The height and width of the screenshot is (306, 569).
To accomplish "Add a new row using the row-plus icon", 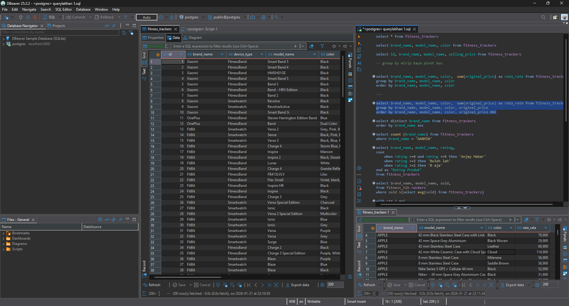I will coord(225,285).
